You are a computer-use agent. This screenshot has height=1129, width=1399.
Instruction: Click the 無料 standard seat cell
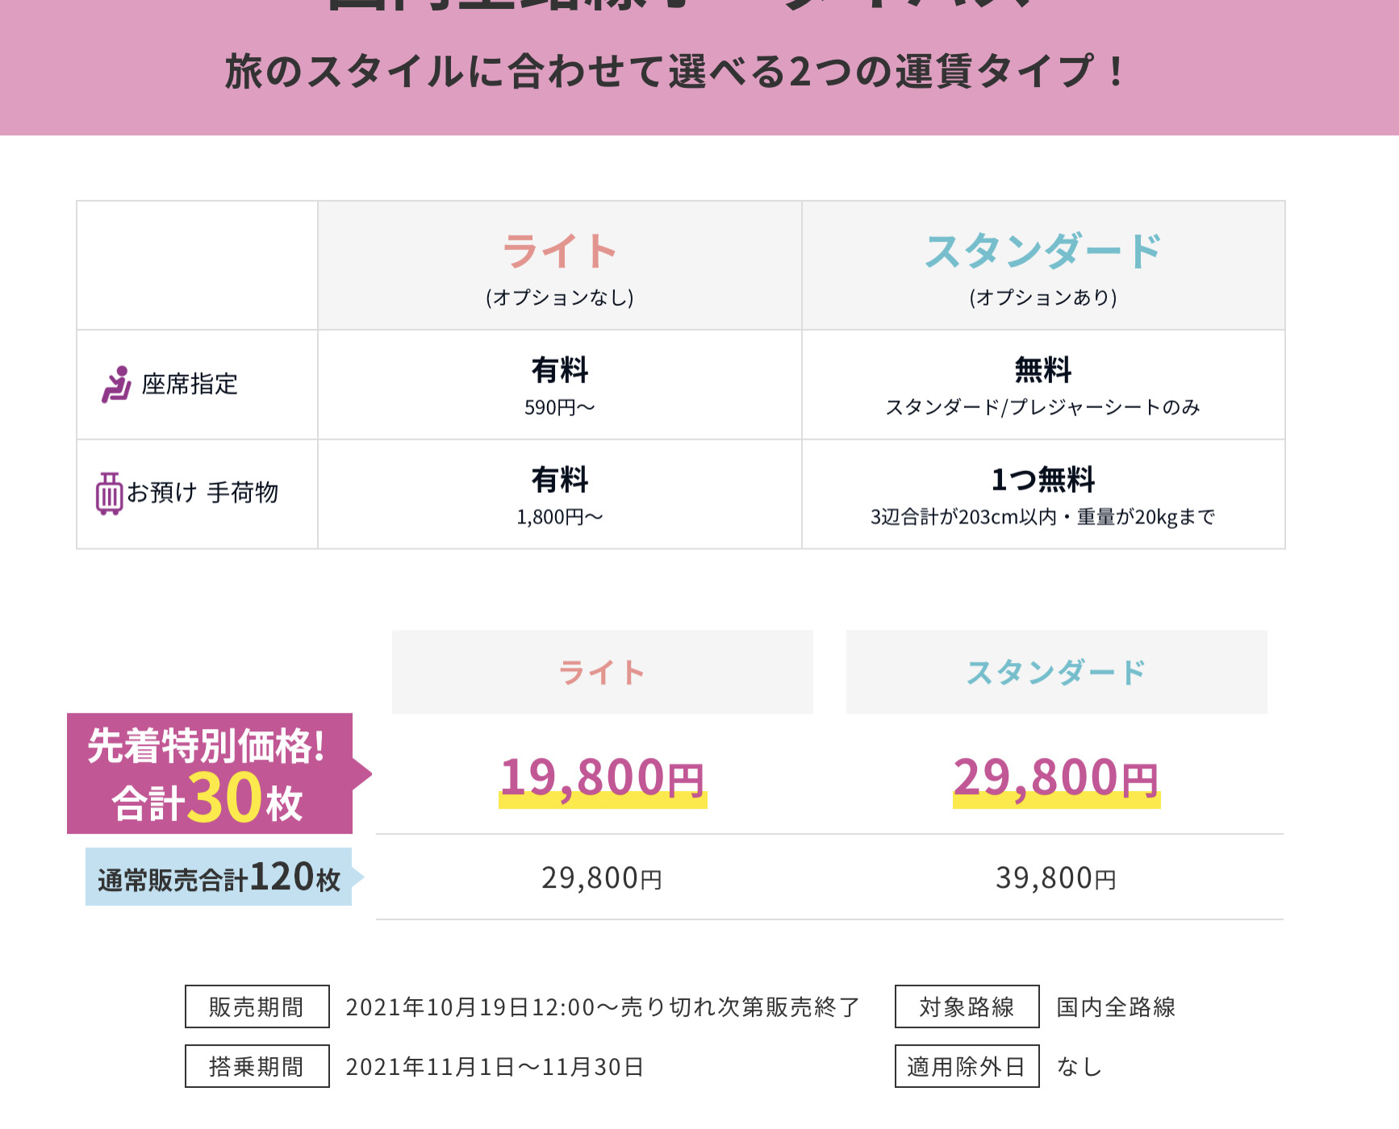(1043, 385)
